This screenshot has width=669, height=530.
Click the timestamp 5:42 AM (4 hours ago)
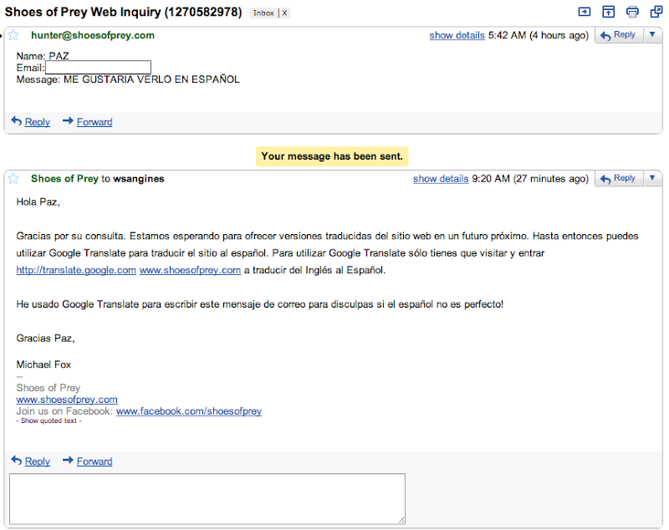pos(539,35)
